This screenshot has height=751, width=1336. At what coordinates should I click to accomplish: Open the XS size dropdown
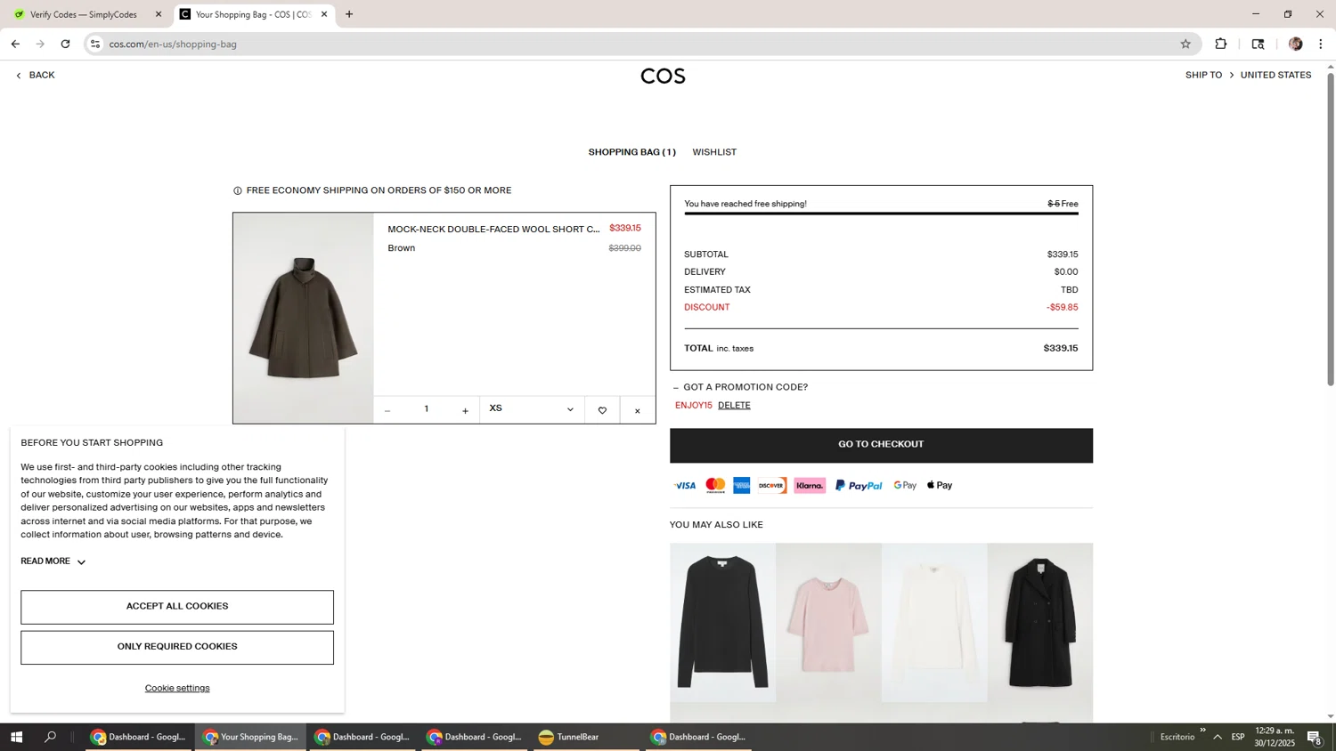(x=532, y=409)
